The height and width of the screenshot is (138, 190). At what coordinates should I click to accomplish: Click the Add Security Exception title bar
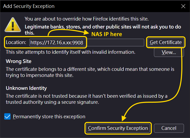90,6
